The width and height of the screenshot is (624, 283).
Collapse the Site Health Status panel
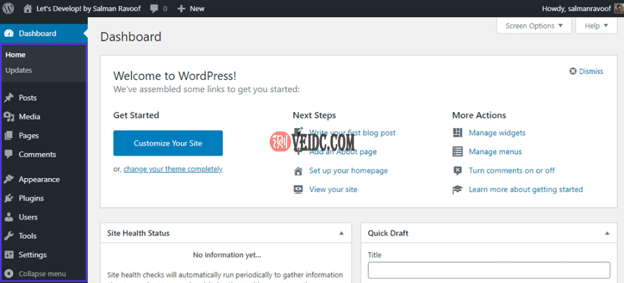(341, 233)
